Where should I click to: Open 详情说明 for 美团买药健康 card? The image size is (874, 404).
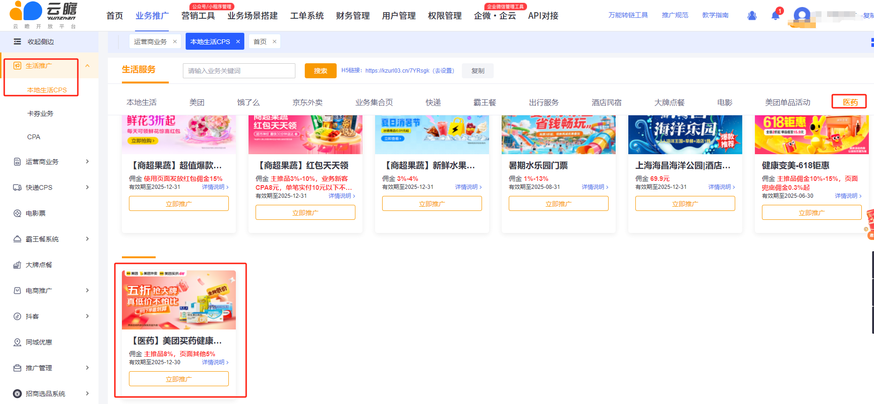point(215,362)
